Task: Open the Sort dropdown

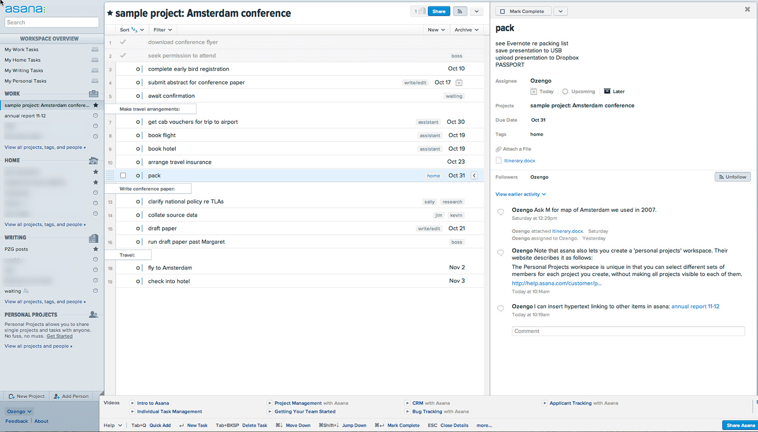Action: 131,30
